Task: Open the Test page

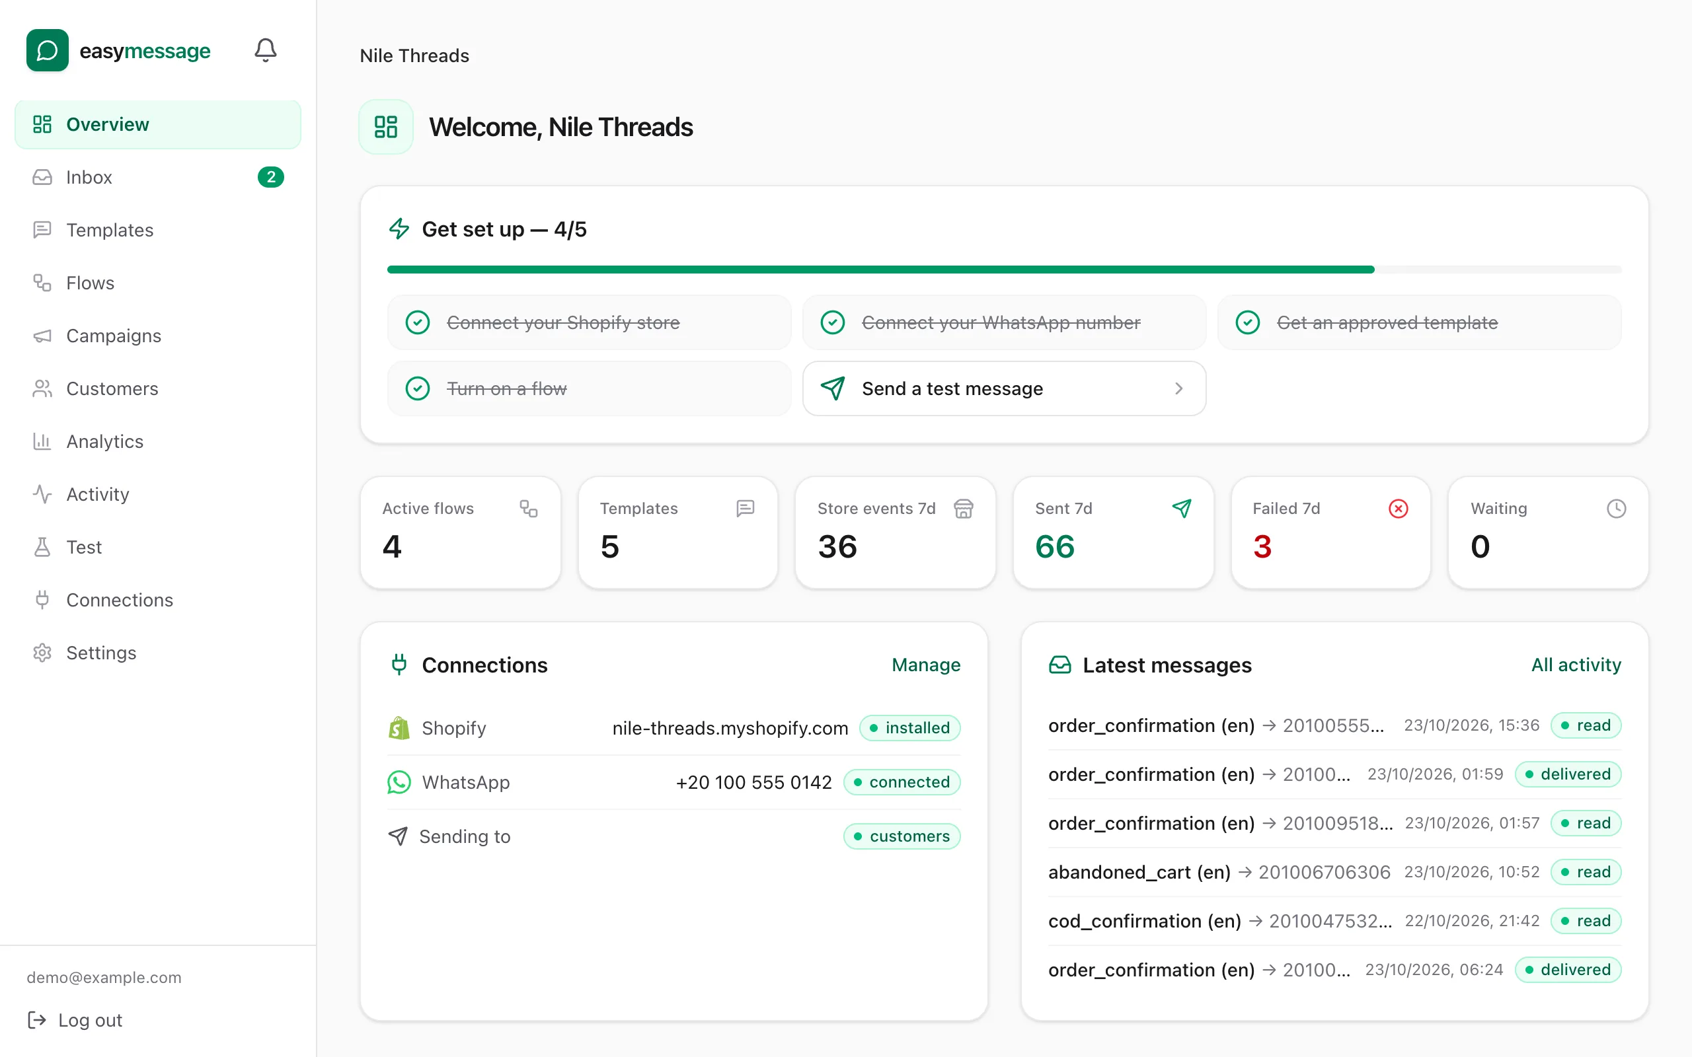Action: coord(158,548)
